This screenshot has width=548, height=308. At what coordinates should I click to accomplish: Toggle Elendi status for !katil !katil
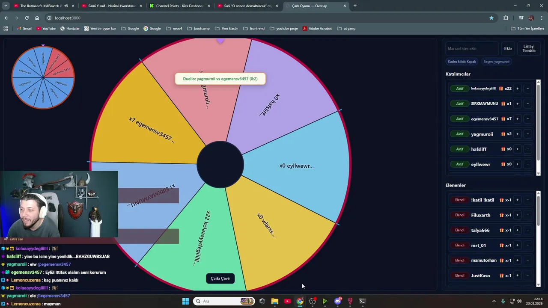click(459, 200)
